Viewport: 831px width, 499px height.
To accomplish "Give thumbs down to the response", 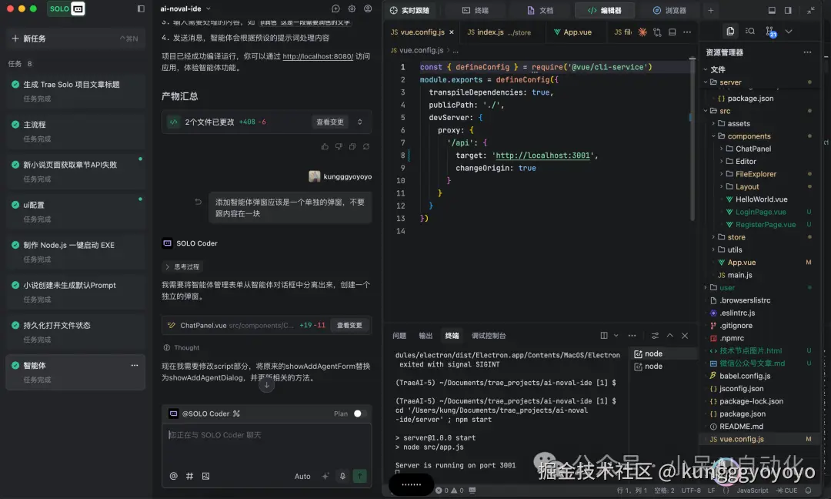I will pyautogui.click(x=339, y=146).
